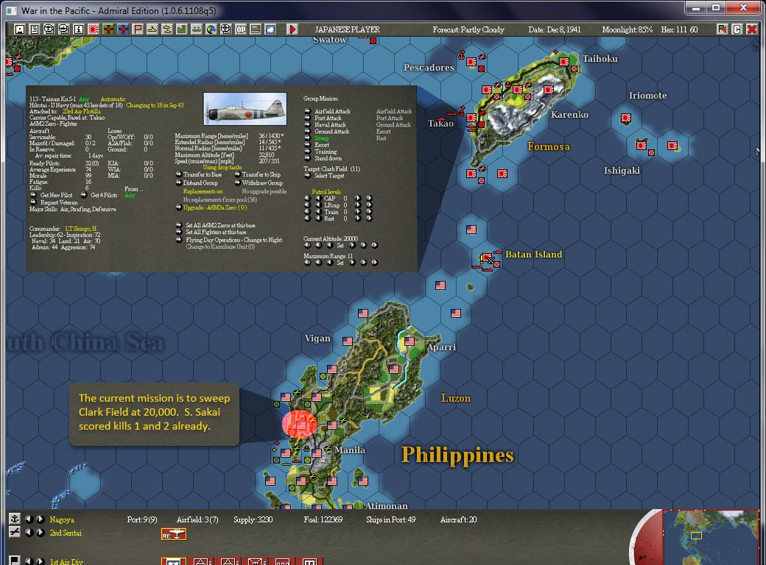
Task: Click red plane on green background icon
Action: coord(108,29)
